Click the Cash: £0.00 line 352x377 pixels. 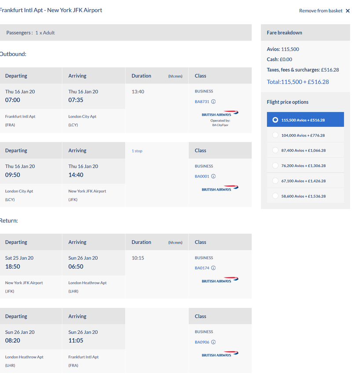(279, 59)
